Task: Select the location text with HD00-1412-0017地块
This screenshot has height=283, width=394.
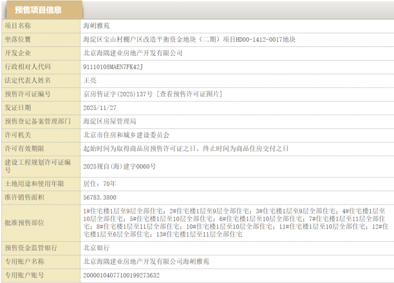Action: (x=190, y=39)
